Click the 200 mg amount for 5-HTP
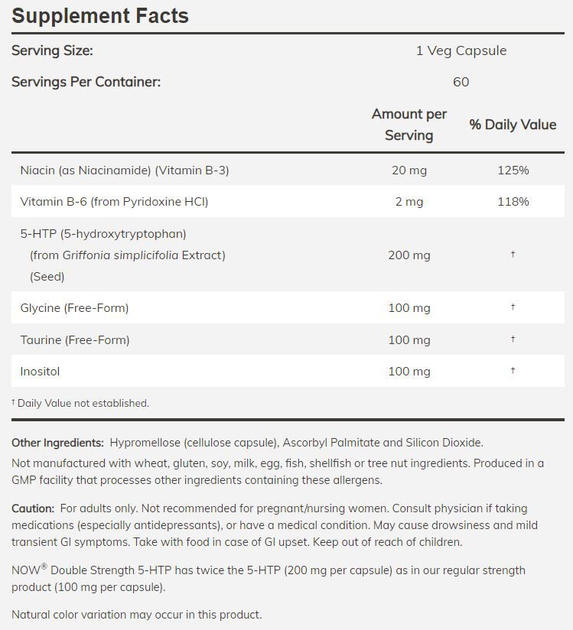The width and height of the screenshot is (573, 630). (409, 255)
